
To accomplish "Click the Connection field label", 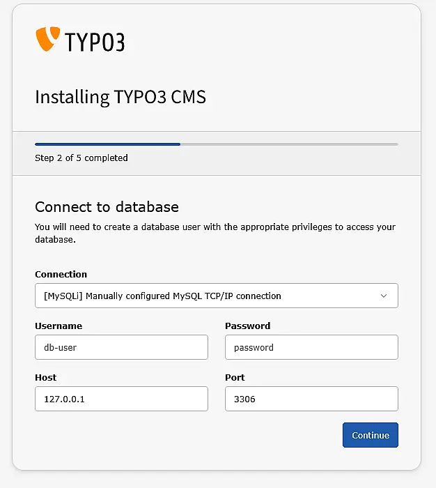I will (61, 274).
